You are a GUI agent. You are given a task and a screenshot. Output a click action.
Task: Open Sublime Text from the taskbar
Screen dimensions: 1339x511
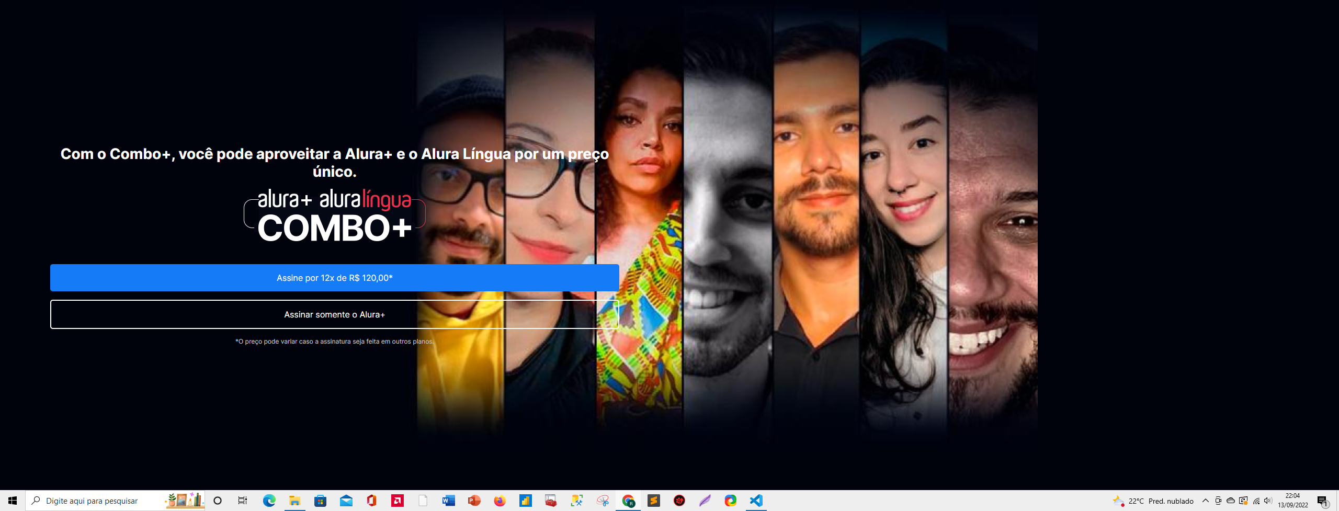point(654,501)
